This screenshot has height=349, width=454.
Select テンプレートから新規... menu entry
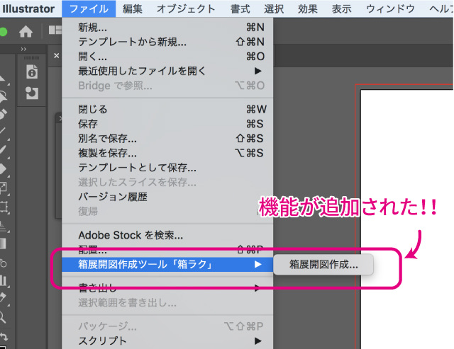[133, 42]
